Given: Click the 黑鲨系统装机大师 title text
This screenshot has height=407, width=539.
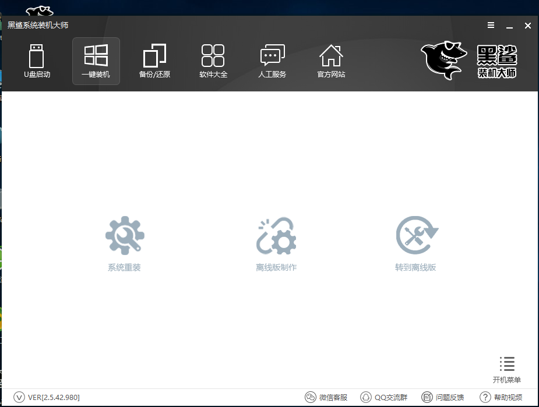Looking at the screenshot, I should click(x=38, y=25).
